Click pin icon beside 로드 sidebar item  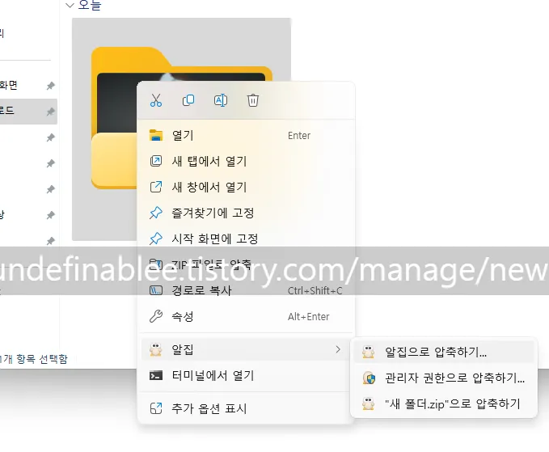pyautogui.click(x=51, y=112)
